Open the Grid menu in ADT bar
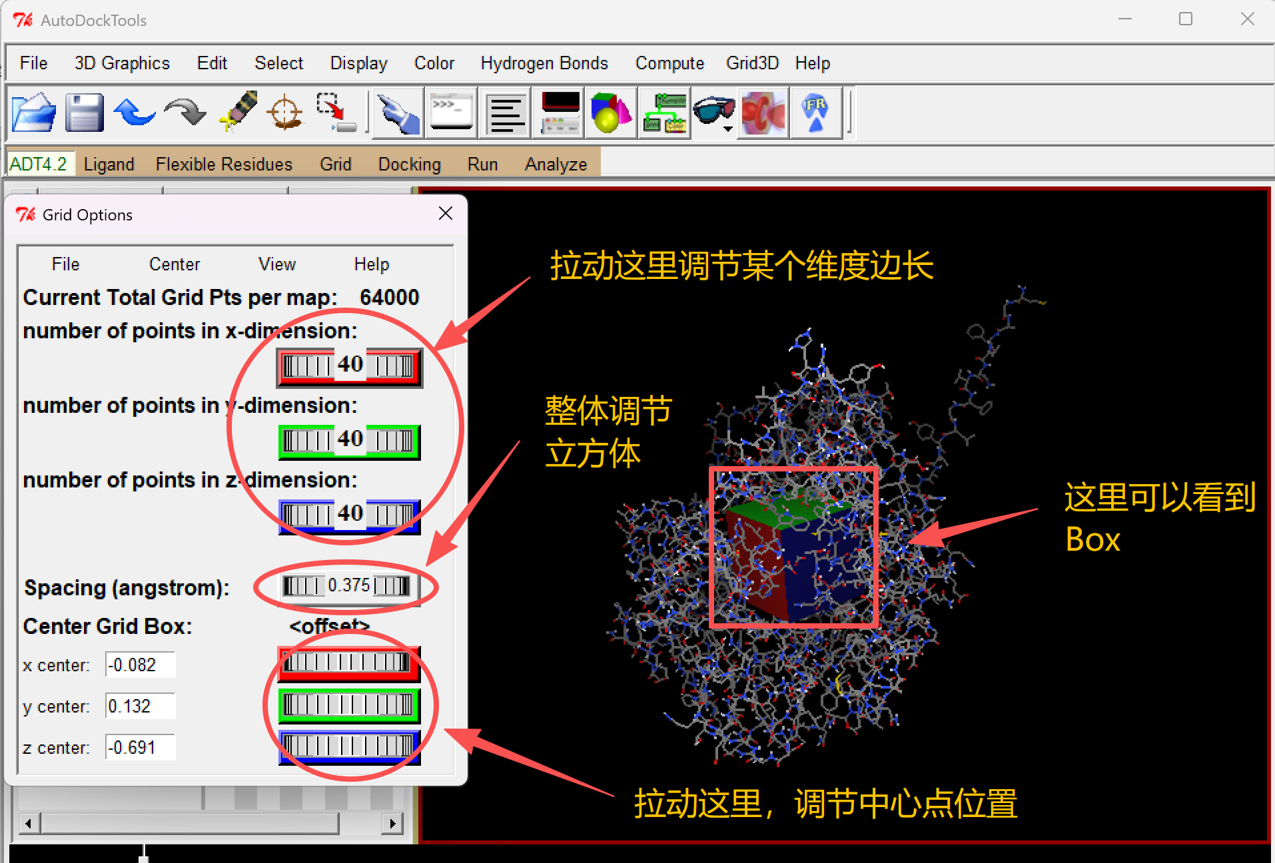This screenshot has height=863, width=1275. point(335,164)
